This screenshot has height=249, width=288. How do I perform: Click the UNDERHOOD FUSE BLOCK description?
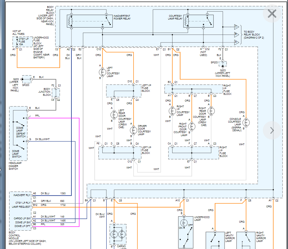(41, 47)
